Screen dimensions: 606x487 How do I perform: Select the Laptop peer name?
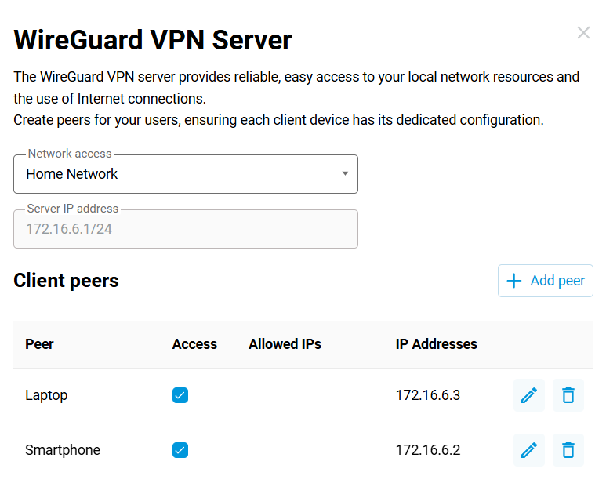pyautogui.click(x=46, y=395)
